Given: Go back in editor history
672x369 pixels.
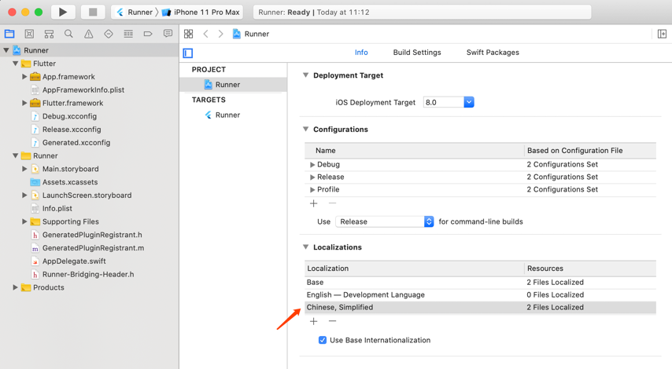Looking at the screenshot, I should (205, 34).
